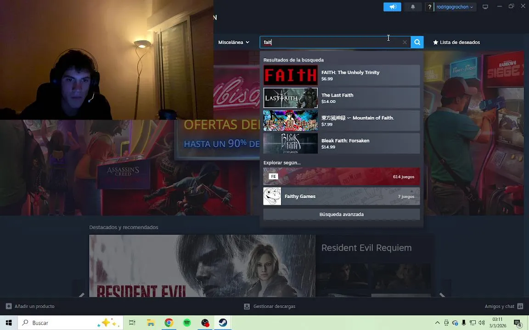Open the Windows Start menu
Image resolution: width=529 pixels, height=330 pixels.
[x=9, y=323]
